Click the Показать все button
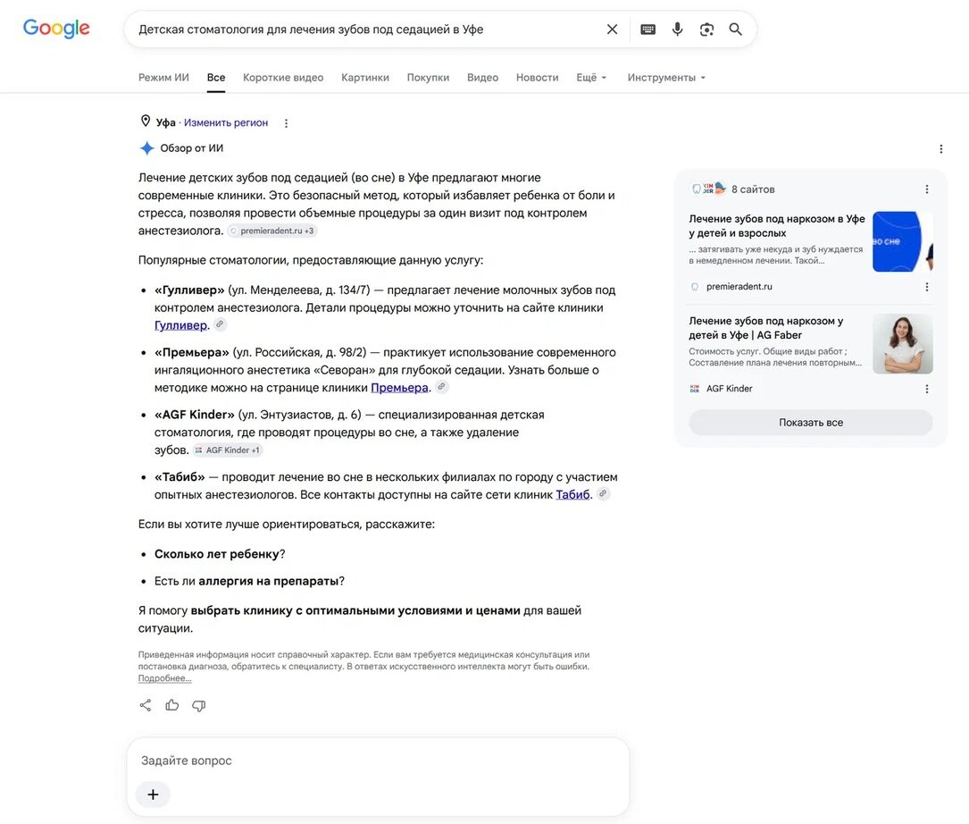The height and width of the screenshot is (824, 969). tap(810, 423)
